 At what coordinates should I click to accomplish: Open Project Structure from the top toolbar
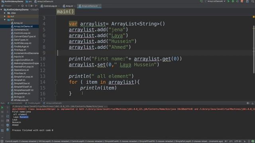(x=247, y=2)
